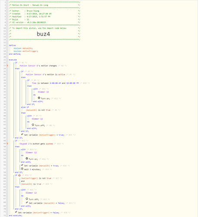This screenshot has width=199, height=217.
Task: Click the red circle icon beside if #26
Action: click(20, 175)
